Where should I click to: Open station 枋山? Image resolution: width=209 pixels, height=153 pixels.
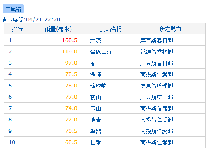pos(95,97)
